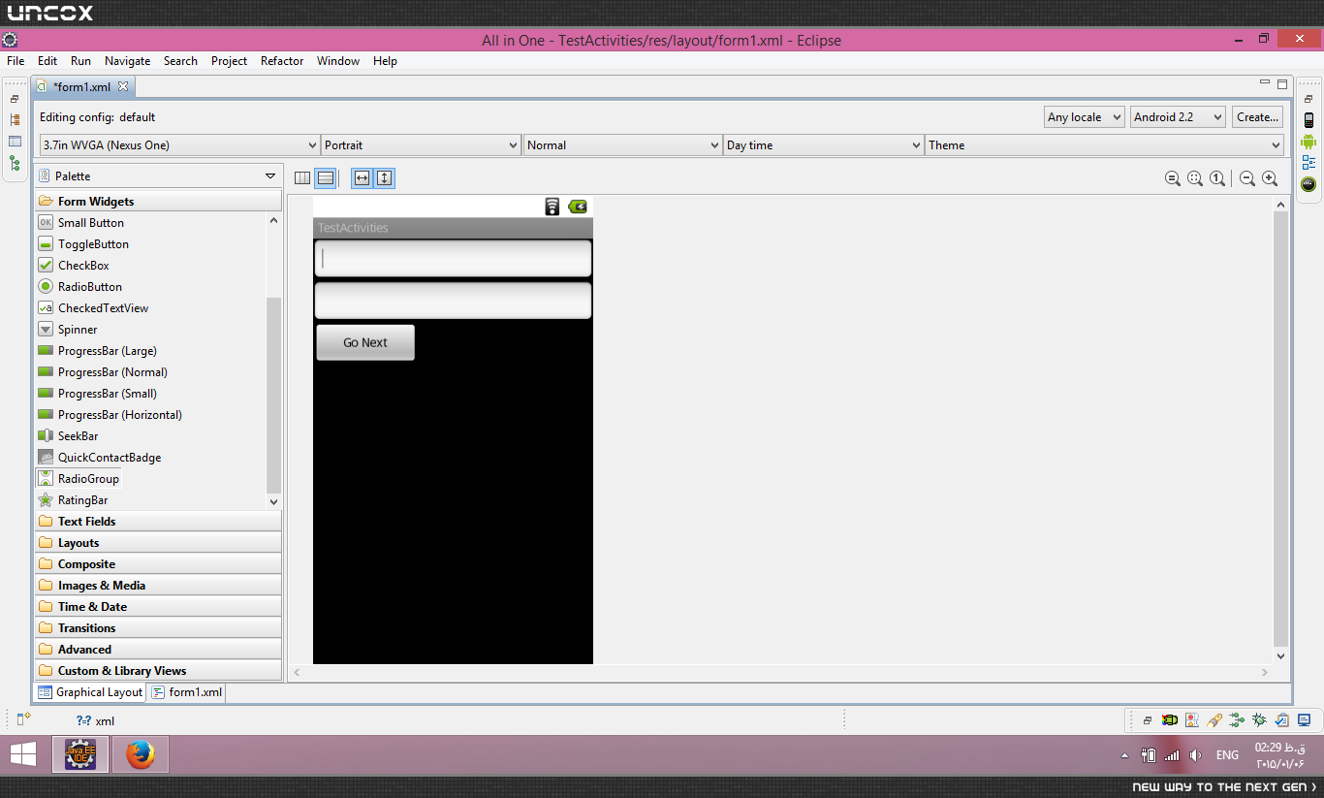The image size is (1324, 798).
Task: Expand the Images & Media palette category
Action: (x=158, y=586)
